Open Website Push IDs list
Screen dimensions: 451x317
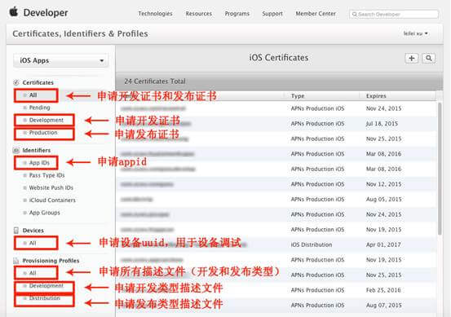click(51, 187)
